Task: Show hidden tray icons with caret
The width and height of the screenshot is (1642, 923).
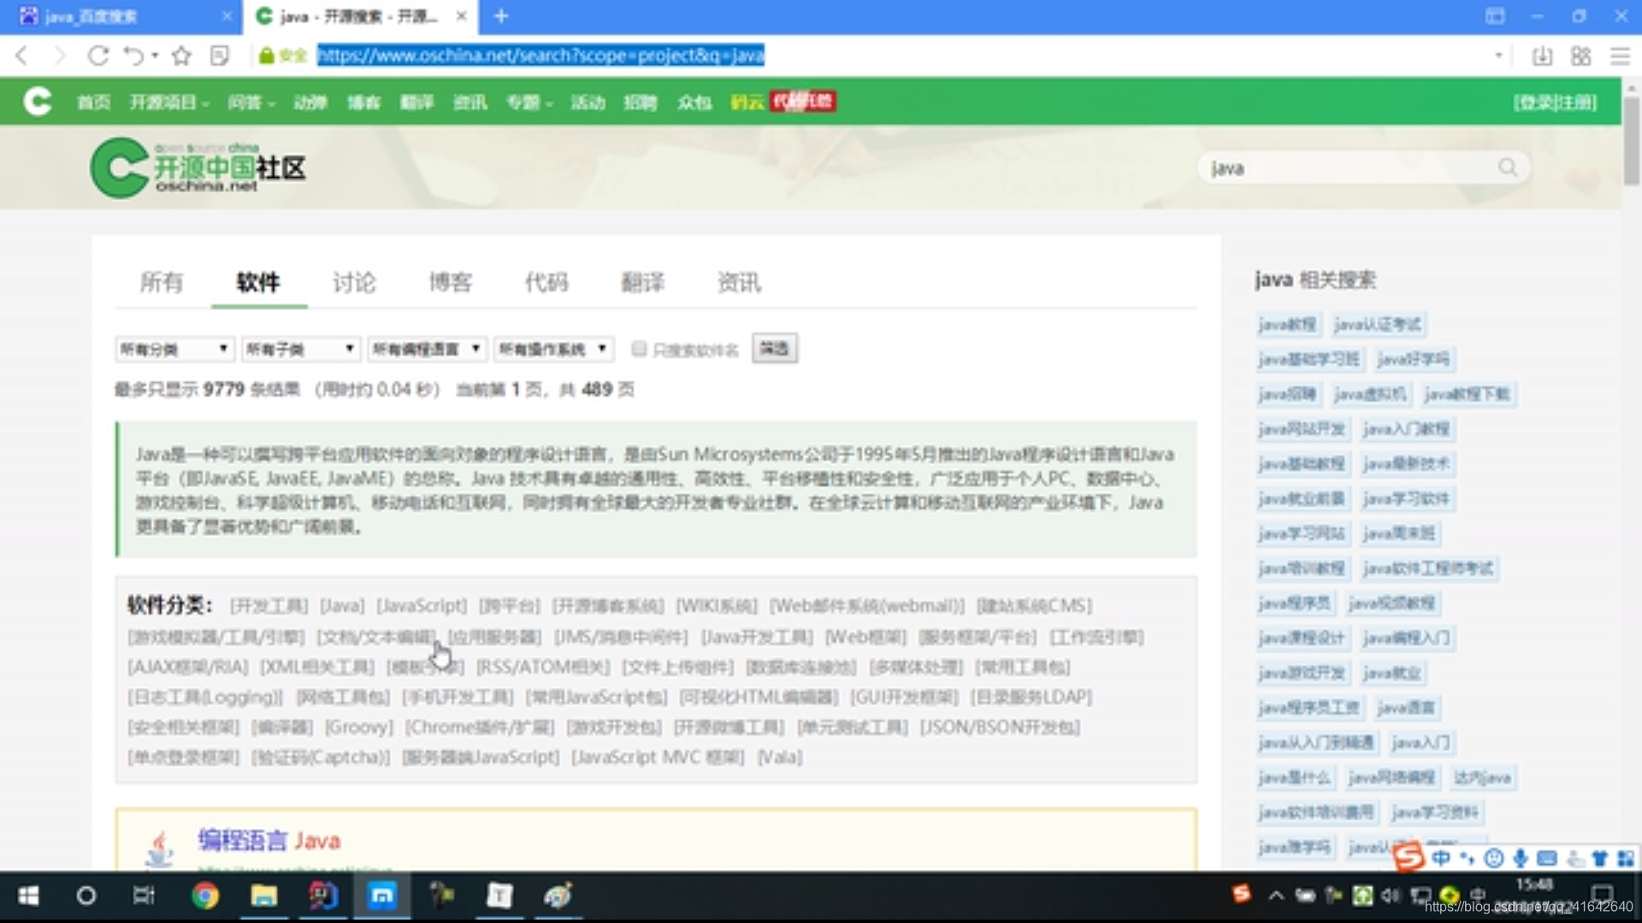Action: 1276,896
